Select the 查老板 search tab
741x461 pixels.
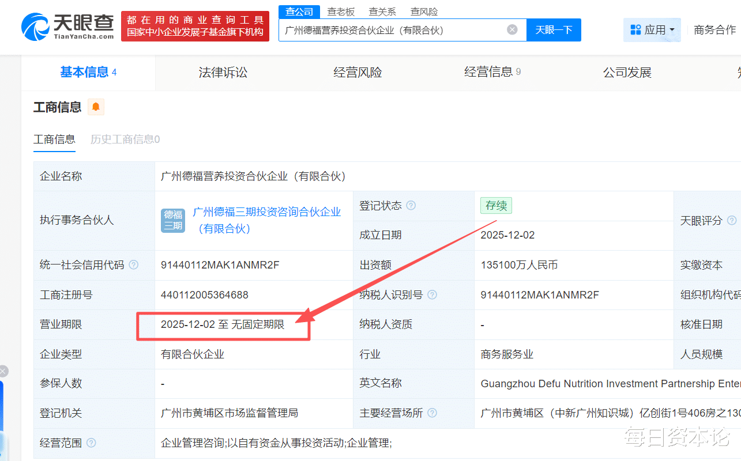point(341,12)
